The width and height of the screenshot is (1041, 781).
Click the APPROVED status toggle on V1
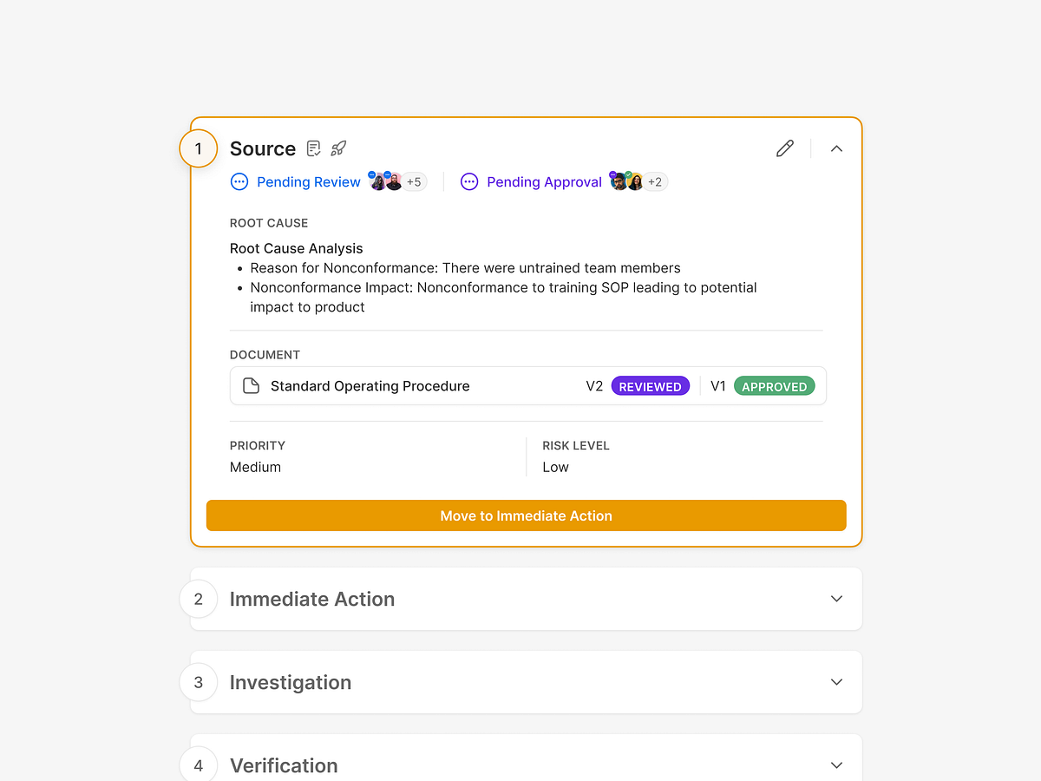[x=775, y=385]
